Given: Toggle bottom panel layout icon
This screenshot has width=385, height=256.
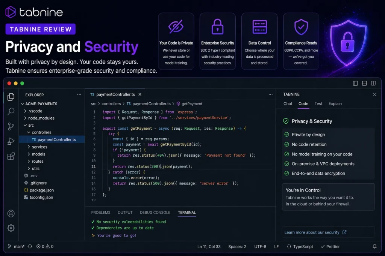Looking at the screenshot, I should [364, 84].
